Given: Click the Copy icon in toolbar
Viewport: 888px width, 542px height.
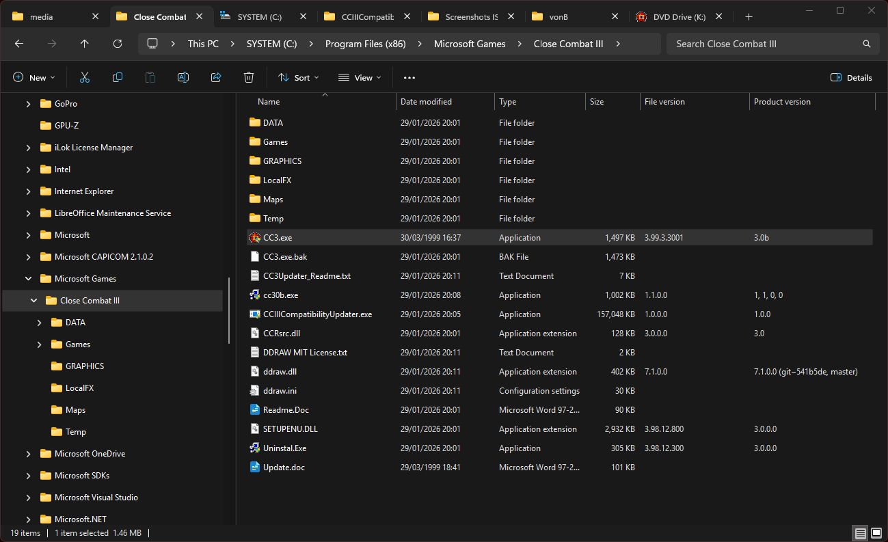Looking at the screenshot, I should 118,78.
